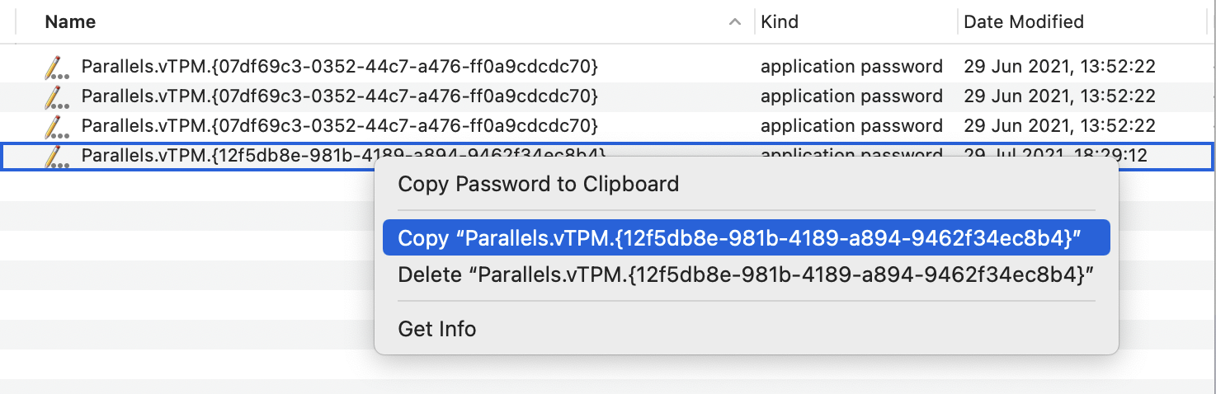This screenshot has height=394, width=1216.
Task: Select the third Parallels.vTPM.{07df69c3…} row name
Action: point(339,126)
